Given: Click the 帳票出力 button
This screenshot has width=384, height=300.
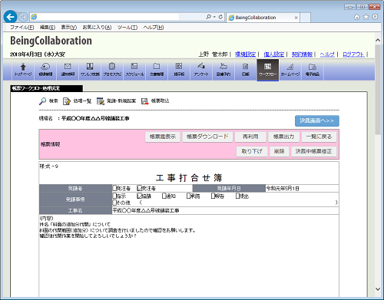Looking at the screenshot, I should tap(283, 137).
